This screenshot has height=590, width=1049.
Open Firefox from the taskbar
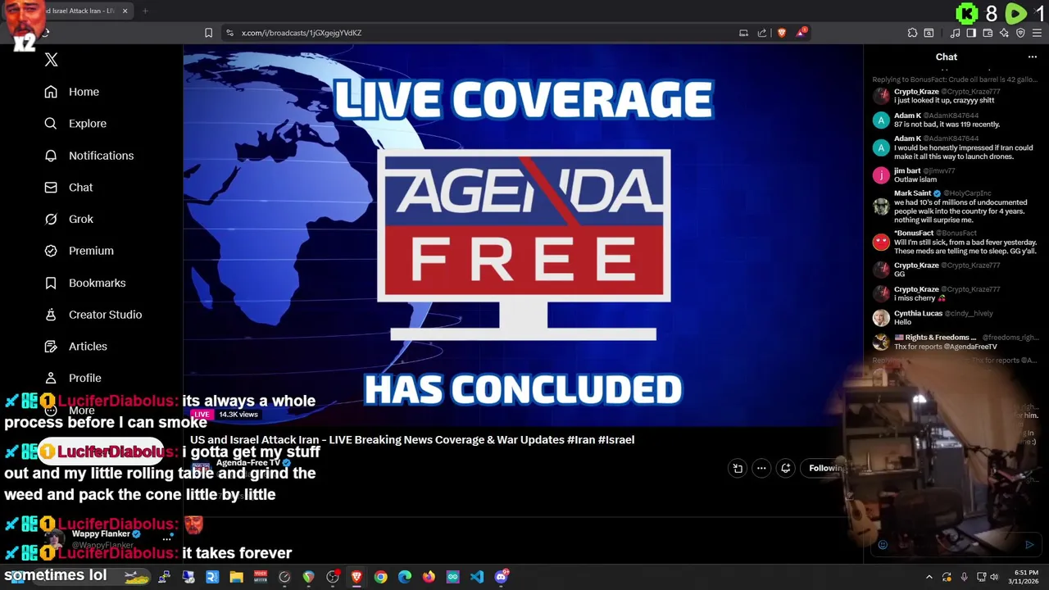429,577
